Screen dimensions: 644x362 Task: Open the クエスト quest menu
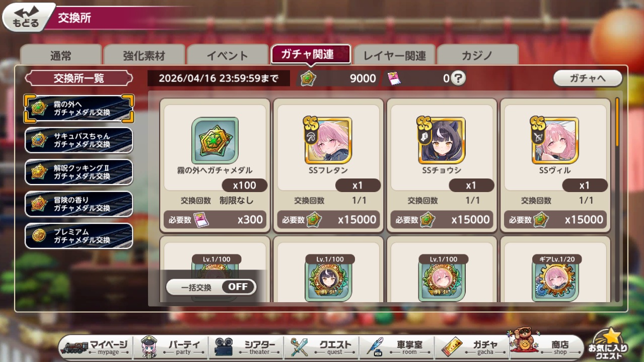[322, 347]
